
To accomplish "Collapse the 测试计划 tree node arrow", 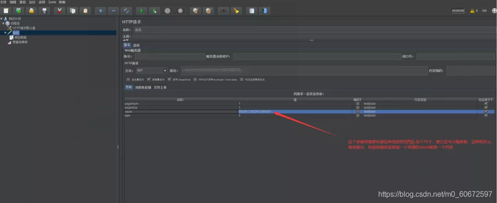I will [1, 19].
